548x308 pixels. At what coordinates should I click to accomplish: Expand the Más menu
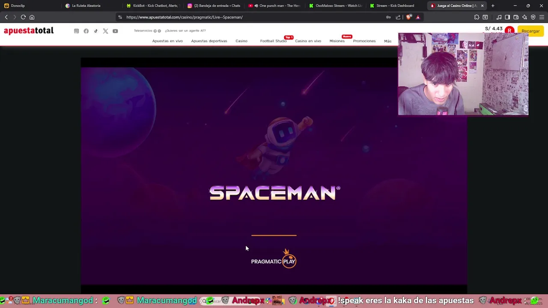click(x=387, y=41)
